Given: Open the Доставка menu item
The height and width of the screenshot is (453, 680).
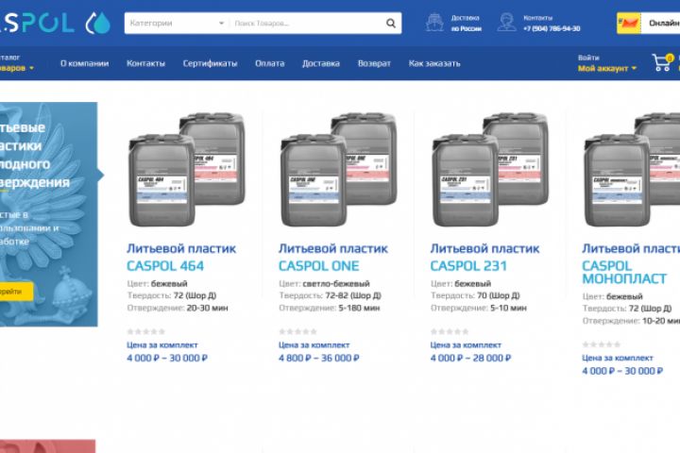Looking at the screenshot, I should [321, 63].
